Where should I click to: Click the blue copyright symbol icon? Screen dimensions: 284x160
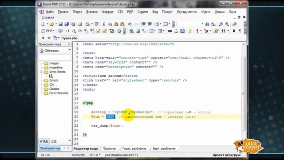tap(182, 31)
